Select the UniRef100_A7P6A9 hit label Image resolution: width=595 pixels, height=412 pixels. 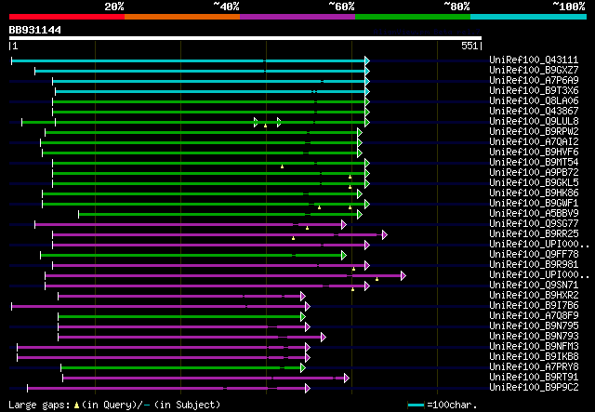point(534,81)
